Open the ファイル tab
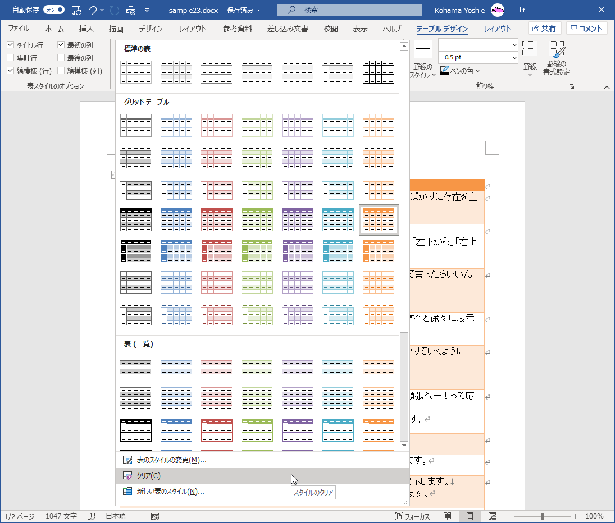 (19, 29)
